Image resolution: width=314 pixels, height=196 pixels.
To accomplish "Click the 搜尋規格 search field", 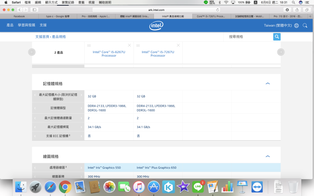I will click(248, 37).
